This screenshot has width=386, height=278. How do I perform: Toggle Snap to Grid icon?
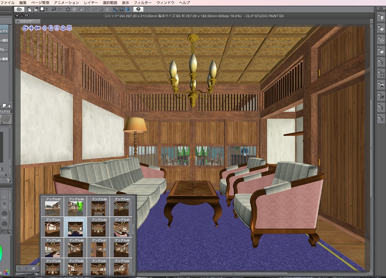click(x=128, y=9)
